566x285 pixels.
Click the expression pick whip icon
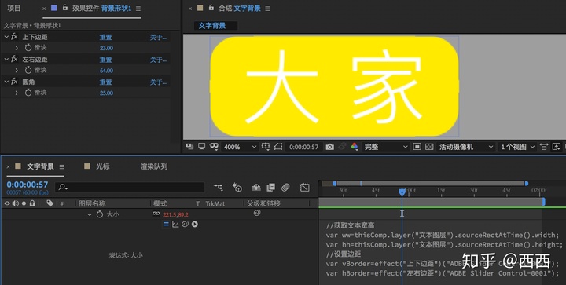click(x=185, y=224)
